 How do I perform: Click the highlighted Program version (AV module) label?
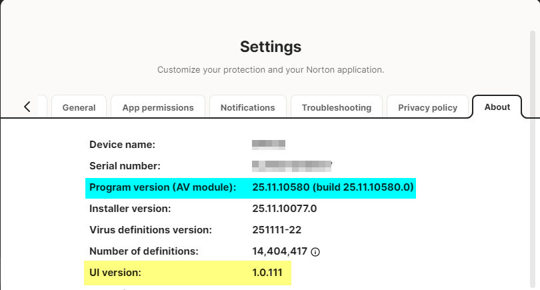(x=163, y=187)
